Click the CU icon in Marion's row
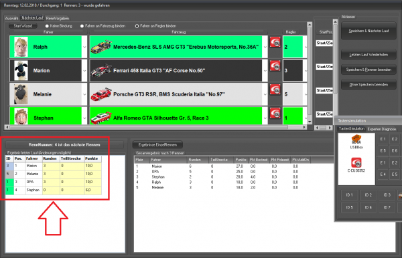Screen dimensions: 402x258 point(275,66)
